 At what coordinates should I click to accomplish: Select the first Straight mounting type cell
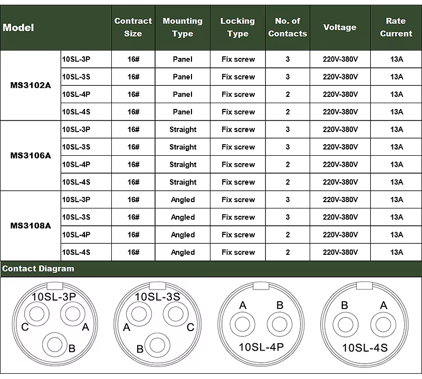tap(183, 129)
